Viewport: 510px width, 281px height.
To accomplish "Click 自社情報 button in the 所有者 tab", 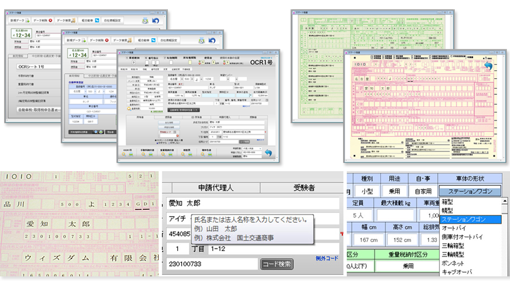I will pos(169,122).
